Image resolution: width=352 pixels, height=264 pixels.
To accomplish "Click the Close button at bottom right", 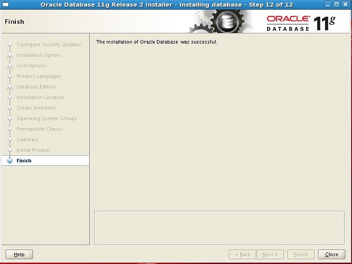I will pyautogui.click(x=331, y=254).
